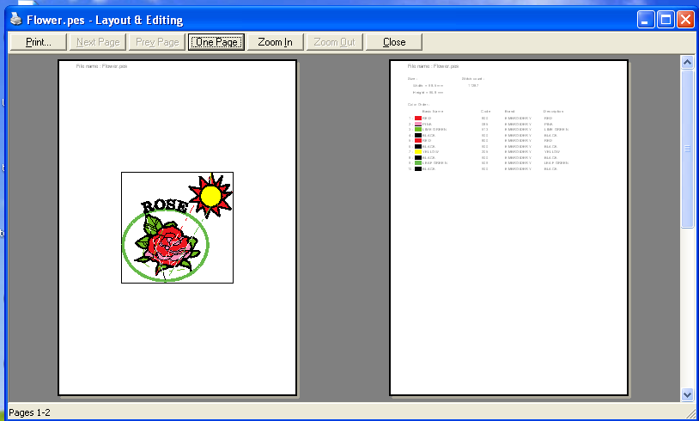Click the file name header on the right page
The height and width of the screenshot is (421, 699).
433,66
